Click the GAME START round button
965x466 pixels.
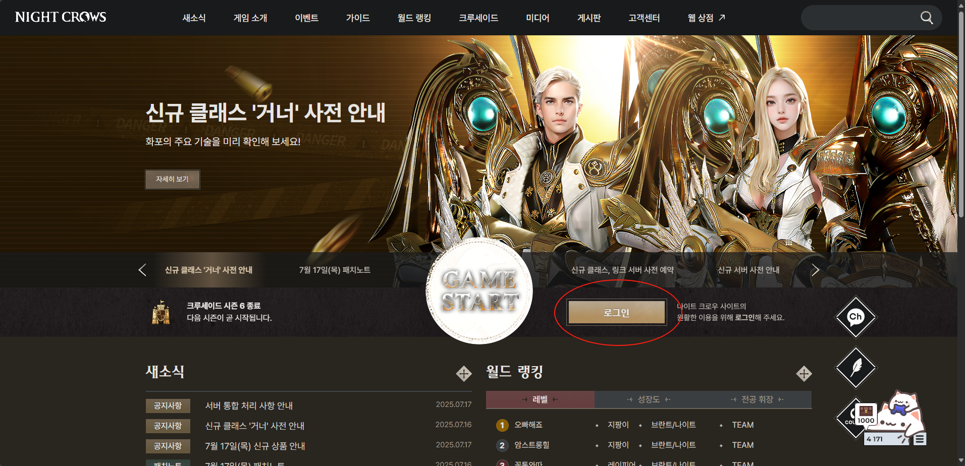479,291
